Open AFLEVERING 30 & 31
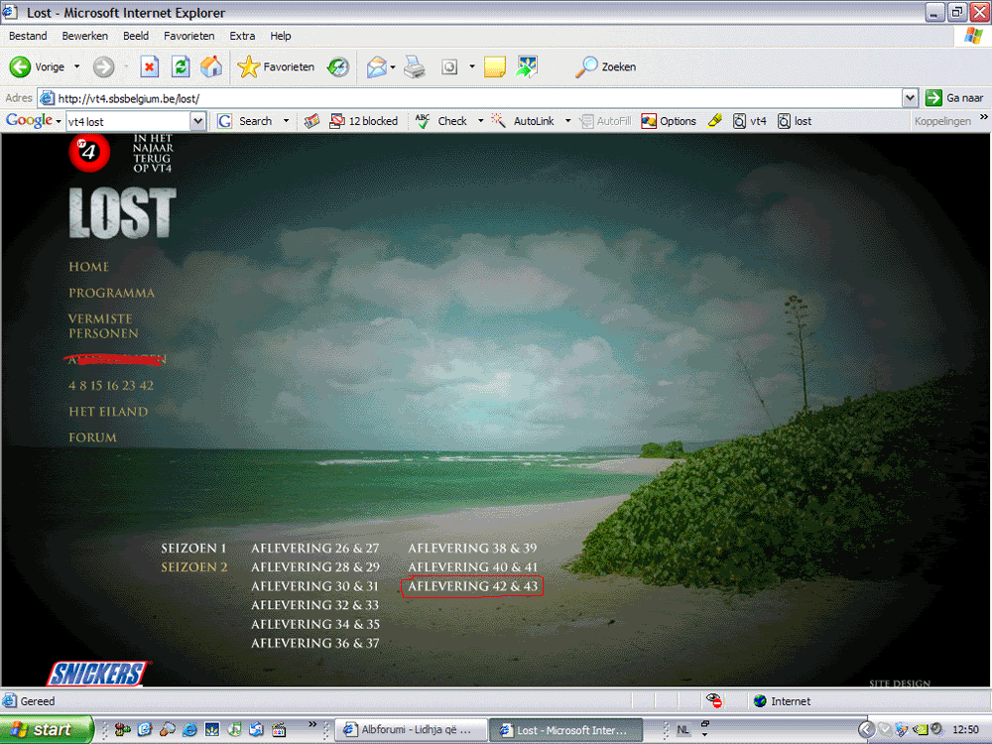 click(315, 586)
